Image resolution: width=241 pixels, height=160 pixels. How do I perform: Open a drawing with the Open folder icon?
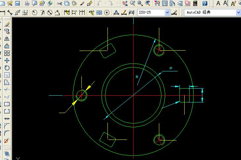click(x=10, y=3)
